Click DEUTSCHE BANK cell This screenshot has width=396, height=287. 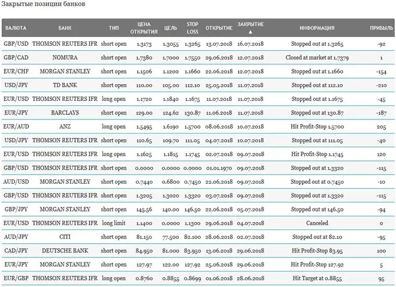[65, 251]
